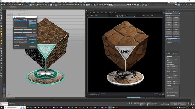Open the Render Setup icon
This screenshot has width=195, height=109.
(x=97, y=5)
